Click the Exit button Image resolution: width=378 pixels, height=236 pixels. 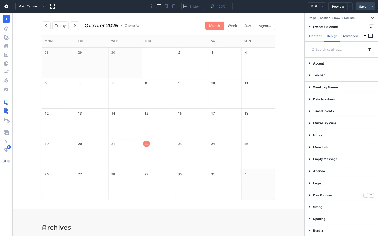coord(314,6)
